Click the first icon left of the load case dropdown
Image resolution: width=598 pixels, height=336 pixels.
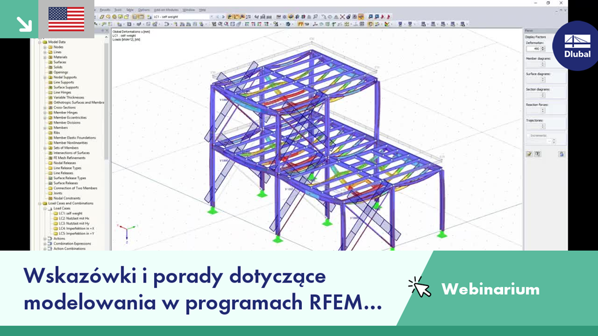coord(149,17)
